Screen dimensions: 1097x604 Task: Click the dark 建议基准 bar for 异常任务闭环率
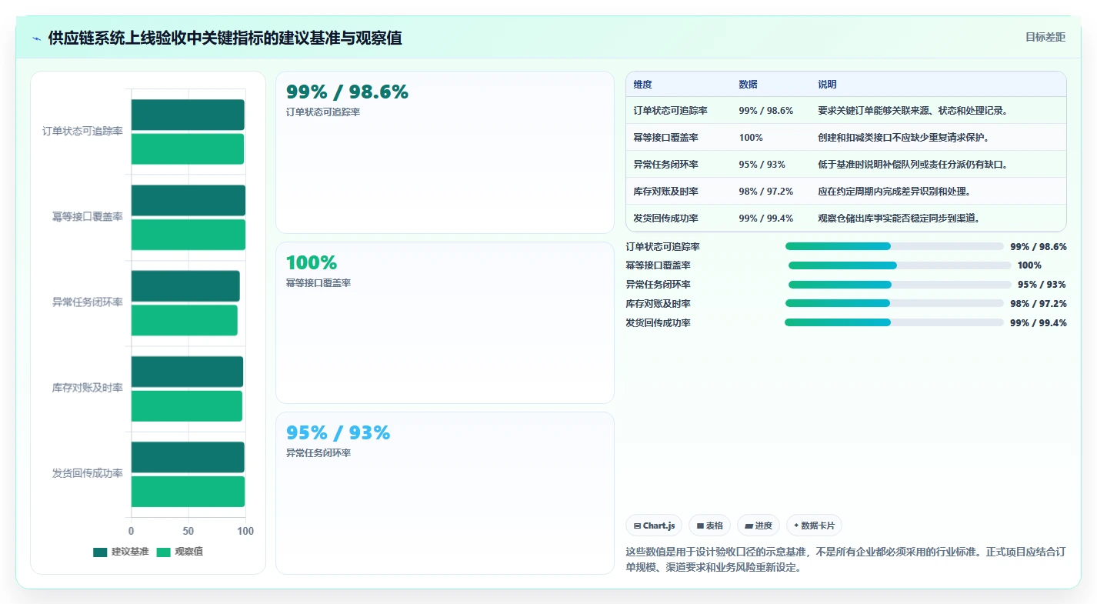185,286
